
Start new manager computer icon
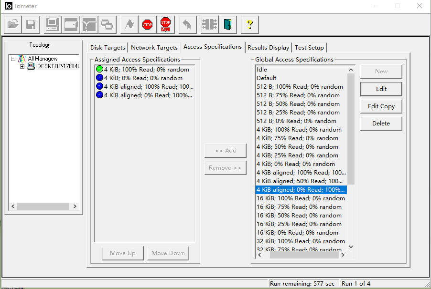pos(53,24)
